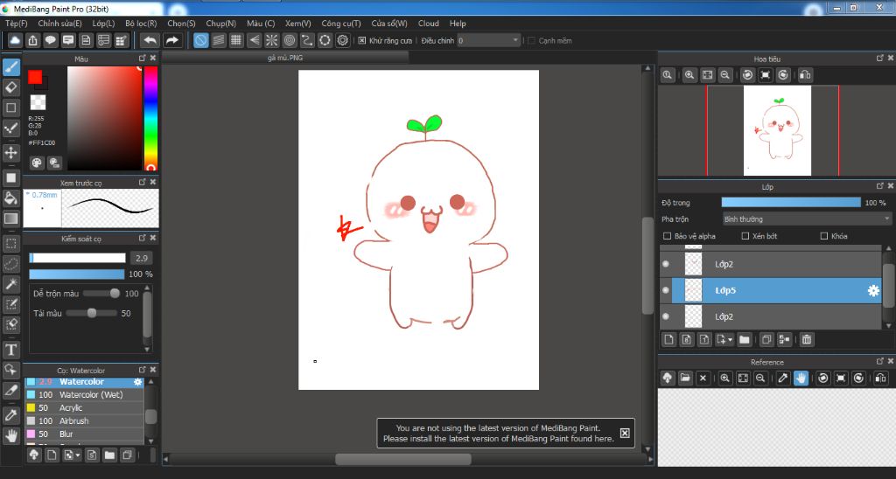Screen dimensions: 896x479
Task: Open the Cloud menu
Action: [x=428, y=24]
